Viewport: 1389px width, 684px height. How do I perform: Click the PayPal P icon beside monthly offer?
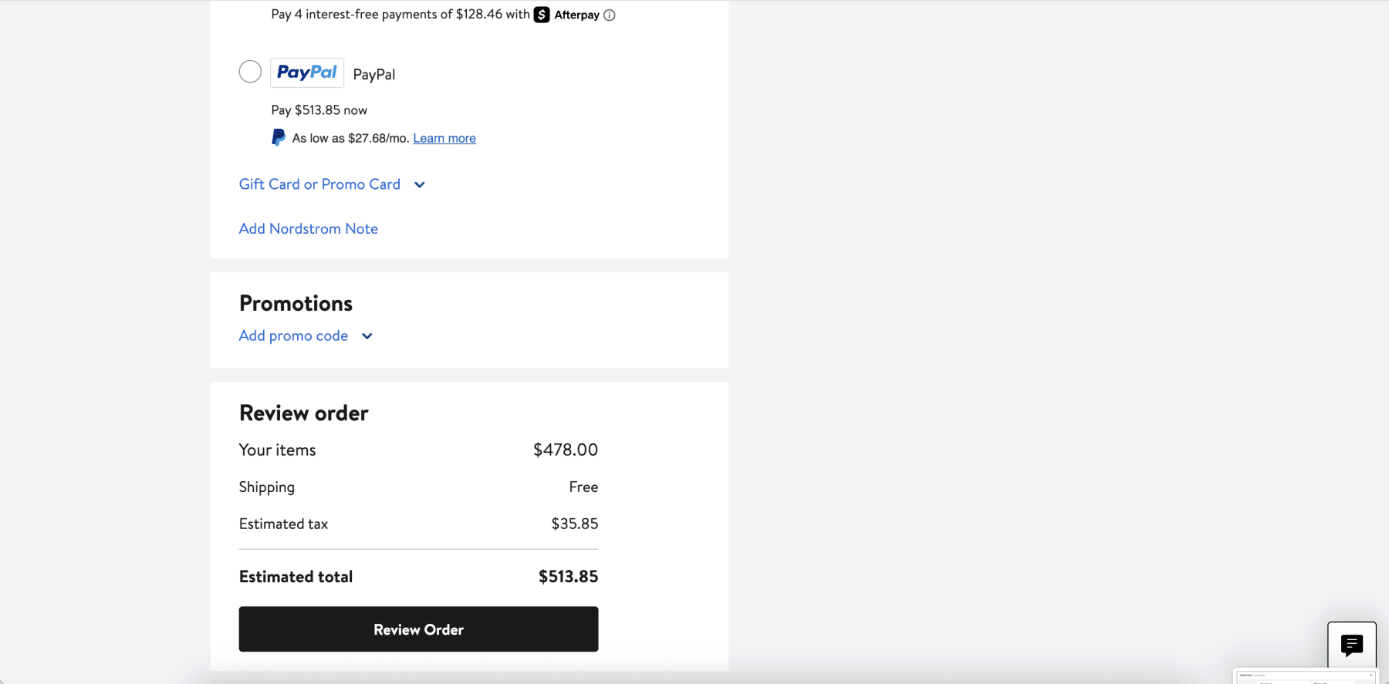[x=279, y=138]
